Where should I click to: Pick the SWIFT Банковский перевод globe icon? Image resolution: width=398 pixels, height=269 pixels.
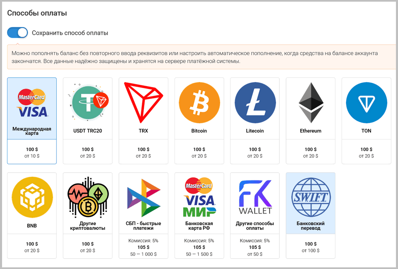coord(311,197)
